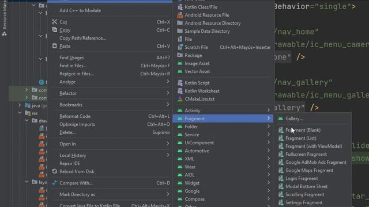Open Mark Directory as submenu
The height and width of the screenshot is (207, 369).
coord(110,194)
